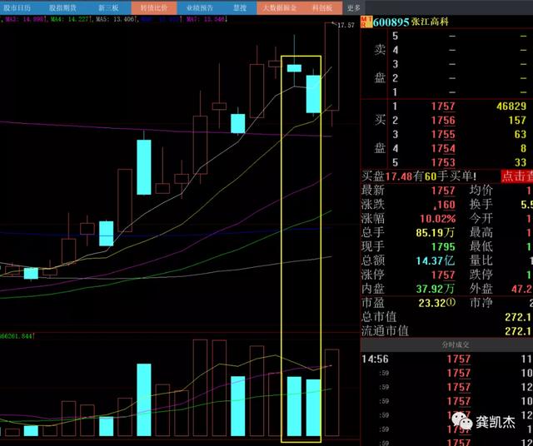533x446 pixels.
Task: Open the 业绩预告 tab
Action: (x=200, y=7)
